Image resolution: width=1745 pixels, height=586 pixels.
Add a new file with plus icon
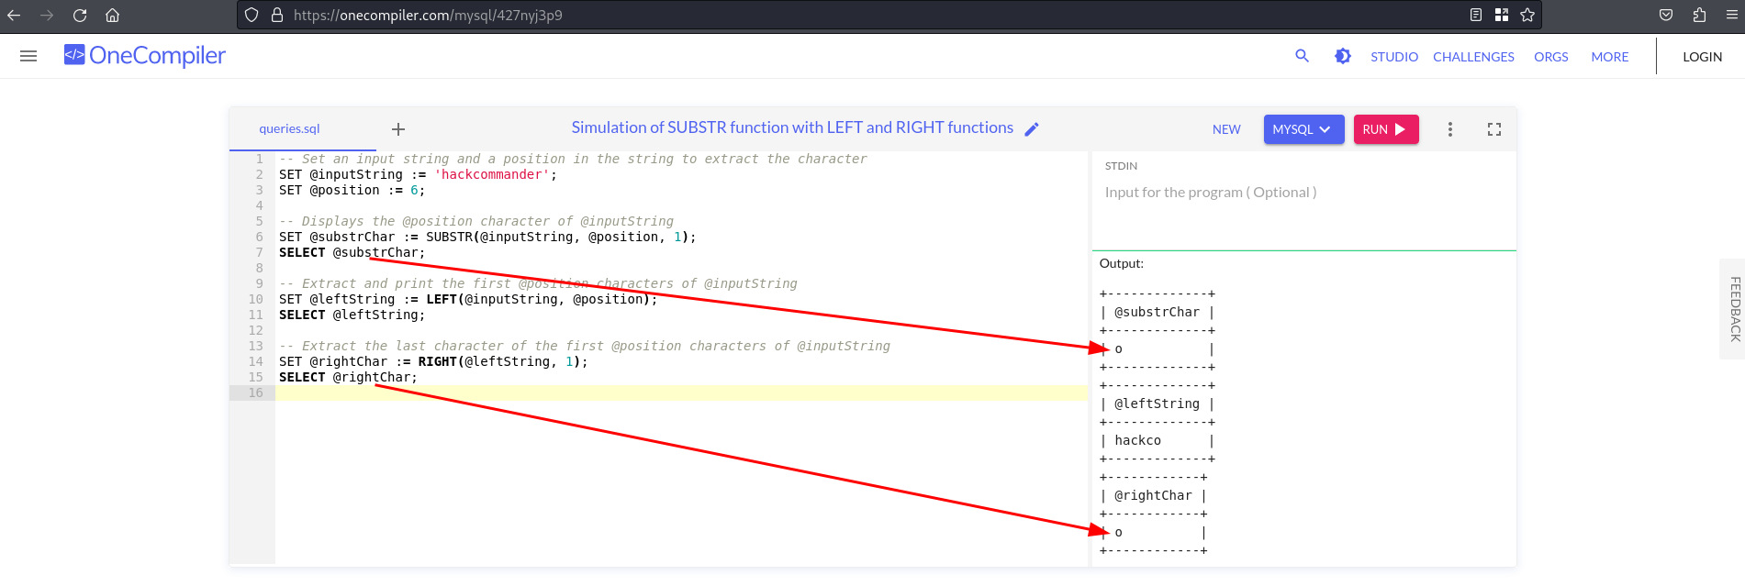point(398,129)
